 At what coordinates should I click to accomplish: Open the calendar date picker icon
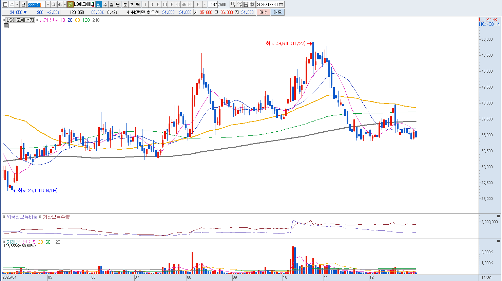(x=281, y=4)
